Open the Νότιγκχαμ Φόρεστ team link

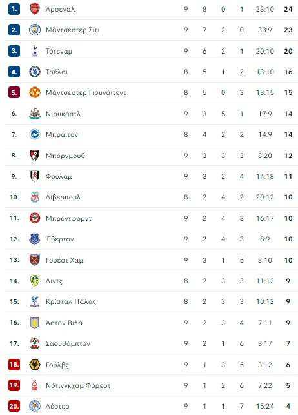coord(78,385)
